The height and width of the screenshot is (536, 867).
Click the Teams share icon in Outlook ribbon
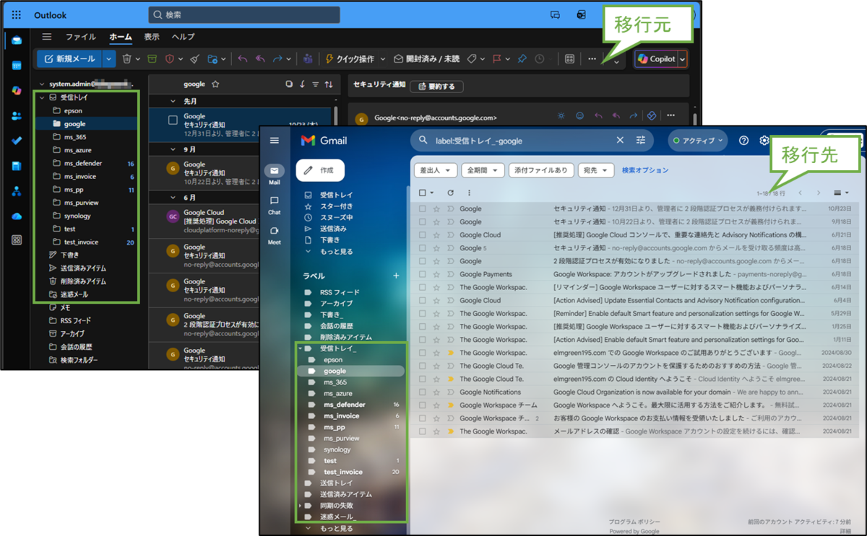(308, 58)
